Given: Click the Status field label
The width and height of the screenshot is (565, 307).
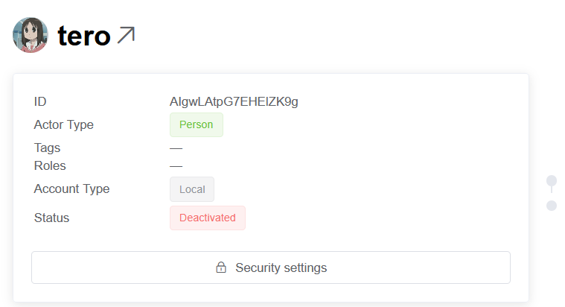Looking at the screenshot, I should tap(51, 218).
